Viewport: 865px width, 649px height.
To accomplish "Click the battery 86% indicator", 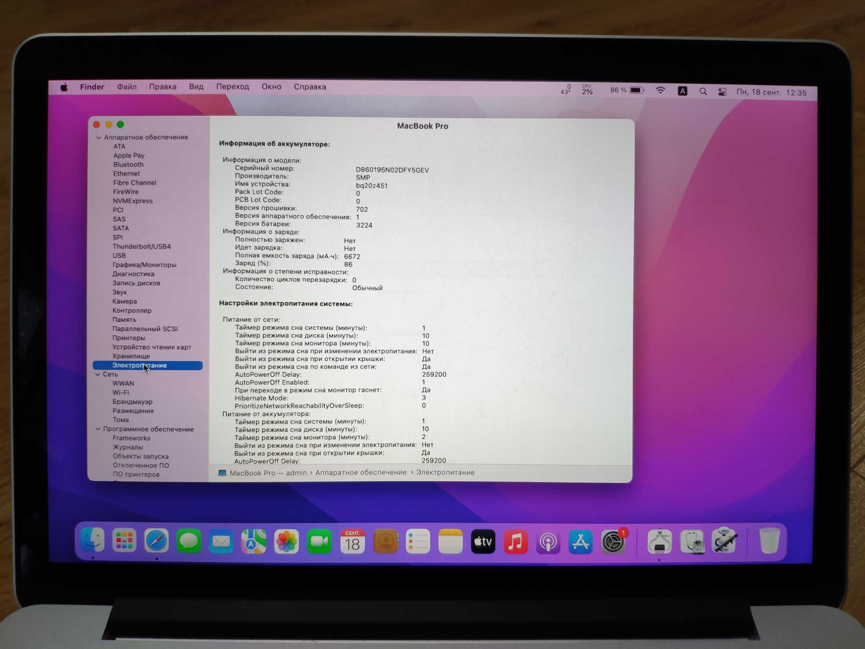I will [627, 90].
